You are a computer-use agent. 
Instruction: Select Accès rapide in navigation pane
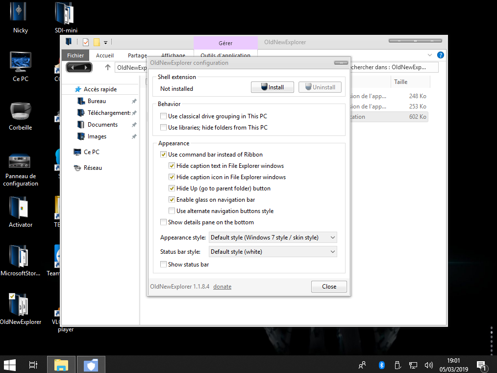[x=100, y=89]
